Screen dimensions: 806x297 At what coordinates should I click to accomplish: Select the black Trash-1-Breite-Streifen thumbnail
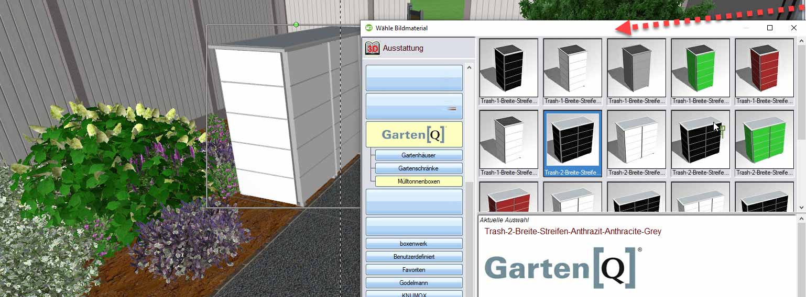509,72
